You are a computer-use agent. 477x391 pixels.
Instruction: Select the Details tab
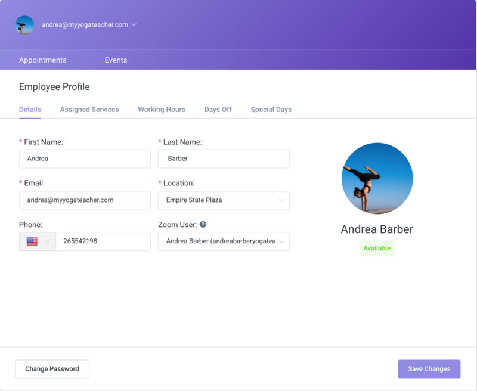click(x=30, y=110)
